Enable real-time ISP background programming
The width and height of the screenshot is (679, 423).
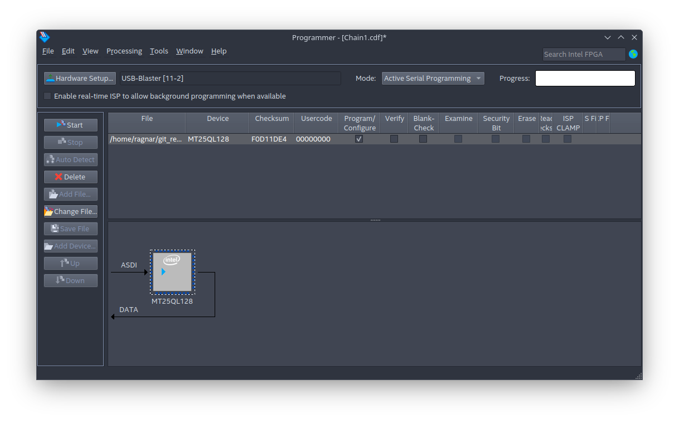pyautogui.click(x=47, y=96)
